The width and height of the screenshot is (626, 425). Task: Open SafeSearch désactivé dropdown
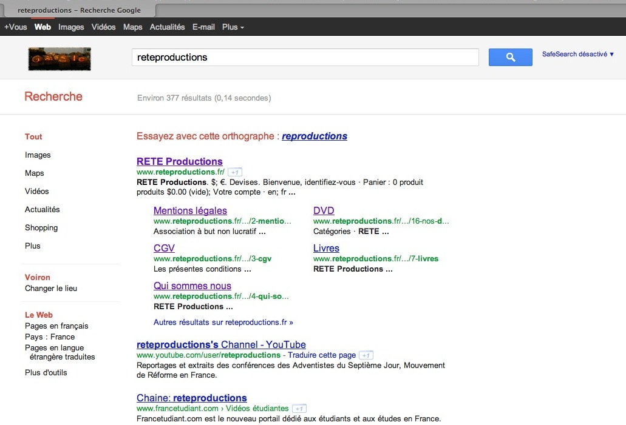pyautogui.click(x=577, y=54)
